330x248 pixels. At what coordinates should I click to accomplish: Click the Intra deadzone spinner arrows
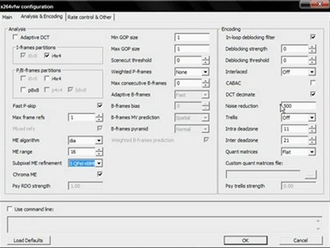click(x=312, y=129)
